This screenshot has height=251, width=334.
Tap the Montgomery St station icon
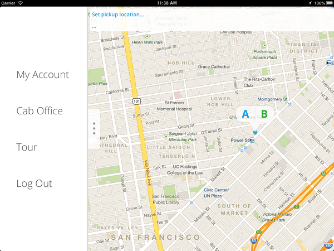click(x=289, y=104)
